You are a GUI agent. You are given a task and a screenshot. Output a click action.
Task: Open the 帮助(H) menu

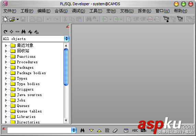coord(181,11)
